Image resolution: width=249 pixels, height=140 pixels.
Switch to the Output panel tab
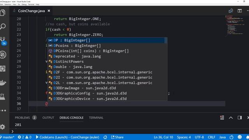coord(48,117)
